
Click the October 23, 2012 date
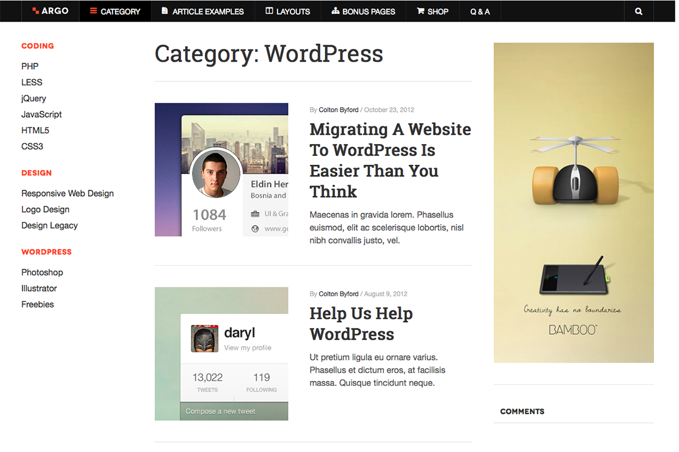pyautogui.click(x=389, y=110)
